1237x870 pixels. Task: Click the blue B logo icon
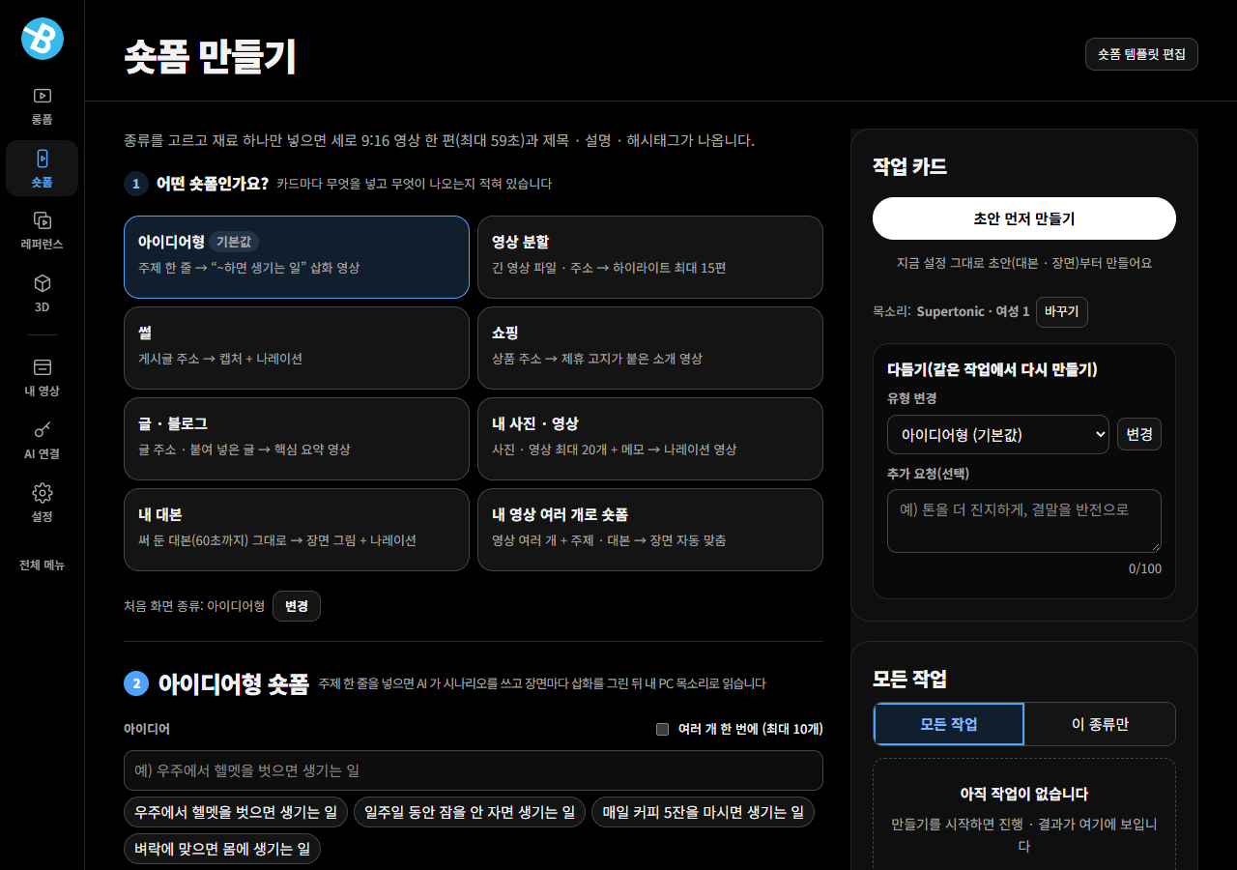[42, 39]
